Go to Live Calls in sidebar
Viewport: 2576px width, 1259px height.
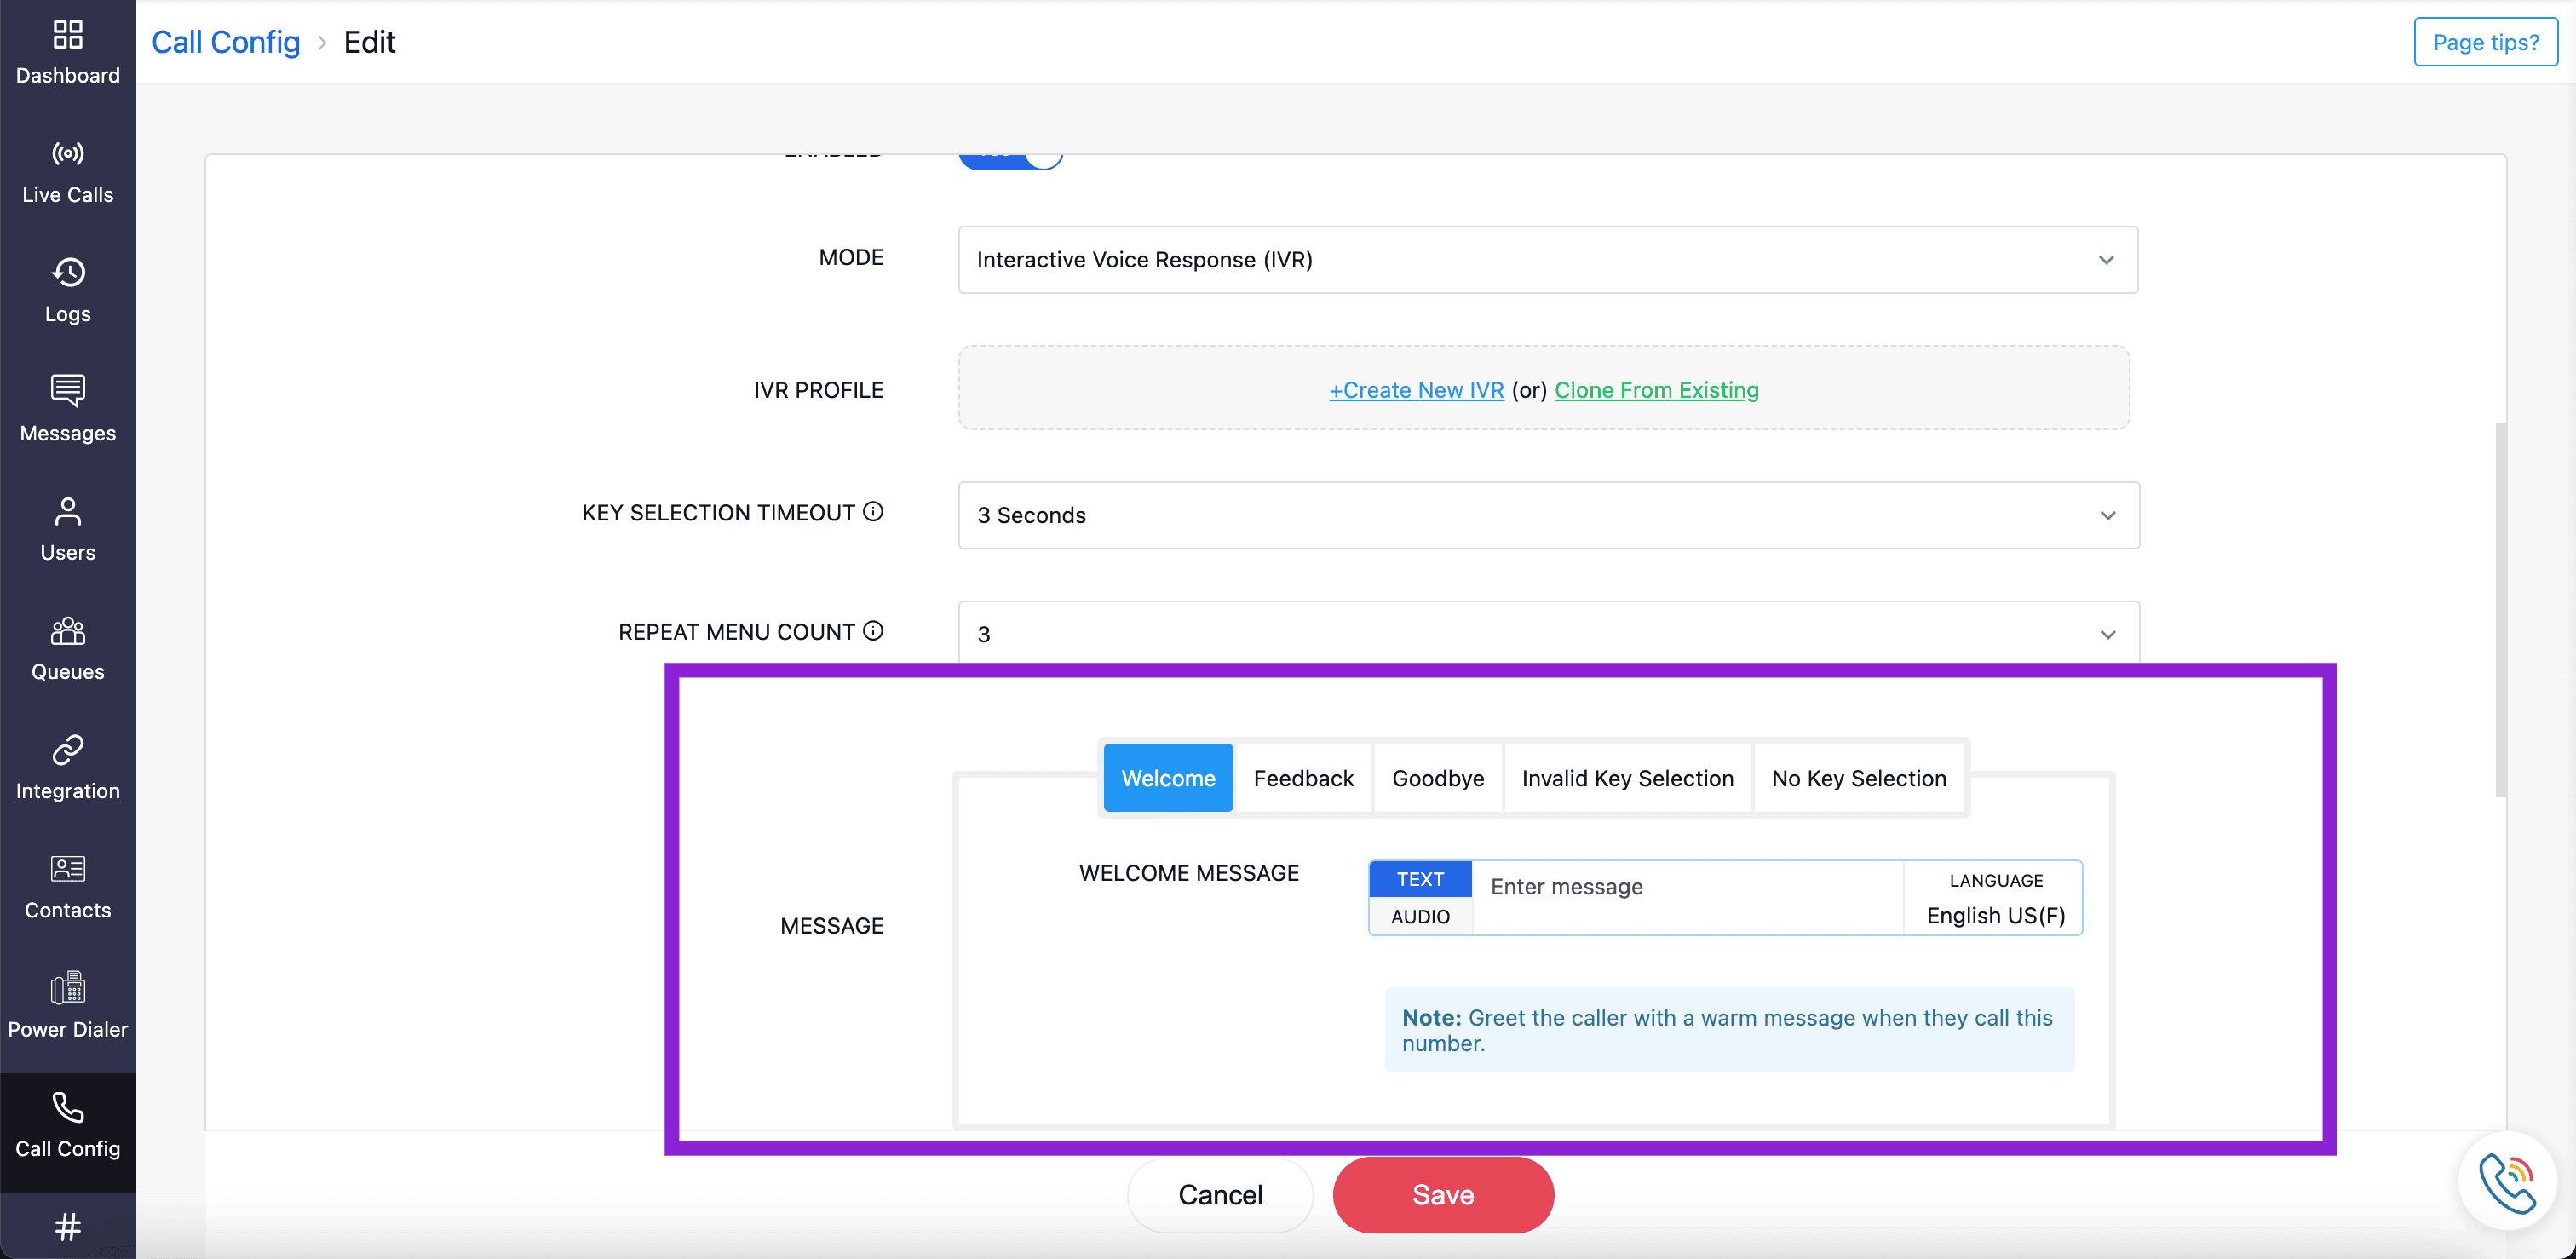point(67,155)
